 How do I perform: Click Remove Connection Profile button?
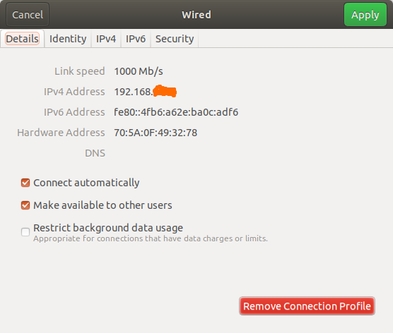307,306
